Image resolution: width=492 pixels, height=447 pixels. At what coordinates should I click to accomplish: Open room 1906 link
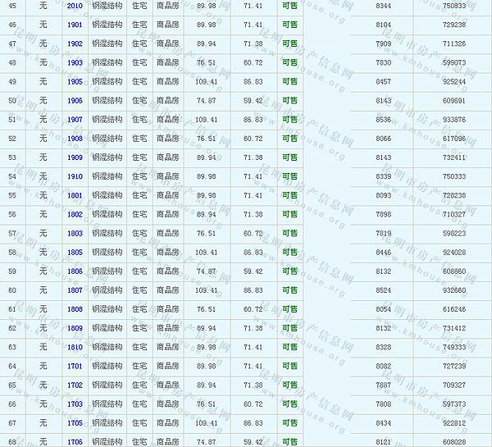pyautogui.click(x=75, y=101)
